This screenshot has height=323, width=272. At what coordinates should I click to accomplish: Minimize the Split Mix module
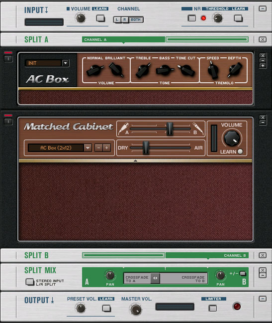(x=263, y=276)
